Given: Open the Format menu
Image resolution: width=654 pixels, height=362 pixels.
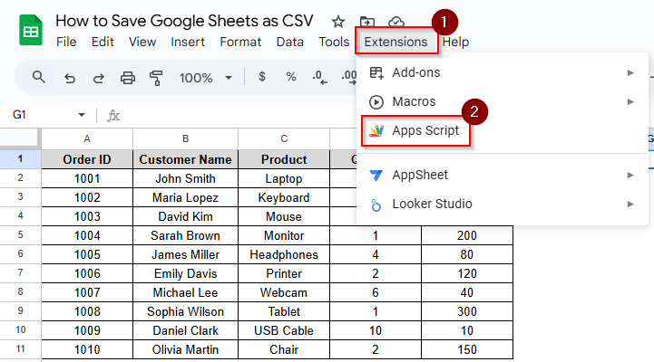Looking at the screenshot, I should point(240,42).
